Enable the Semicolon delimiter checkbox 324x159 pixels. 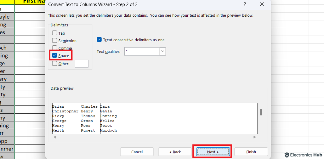coord(55,41)
